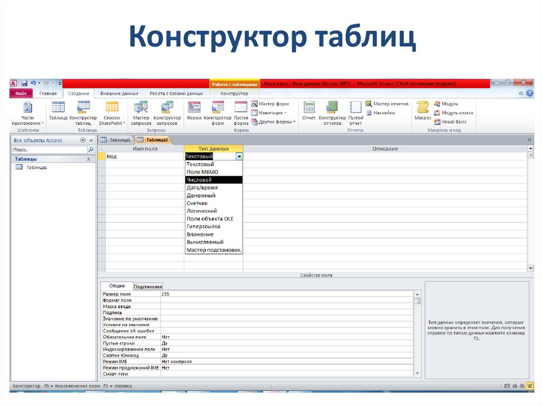Open the Тип данных dropdown arrow
The height and width of the screenshot is (406, 542).
click(x=239, y=156)
